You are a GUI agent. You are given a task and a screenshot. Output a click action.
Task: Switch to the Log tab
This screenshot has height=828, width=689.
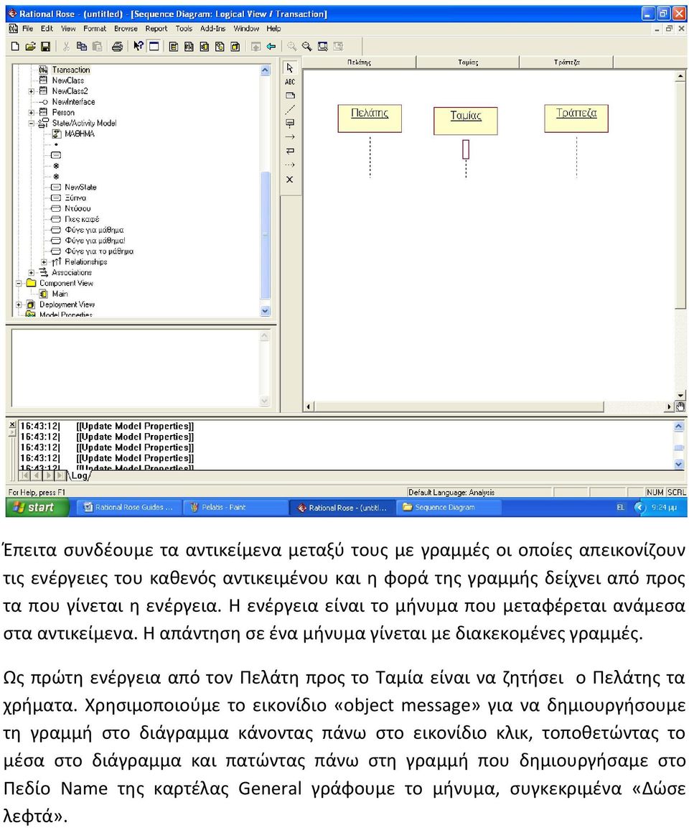[x=80, y=476]
